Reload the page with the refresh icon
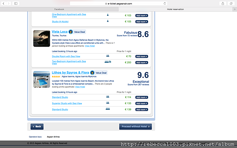This screenshot has height=148, width=237. tap(165, 4)
